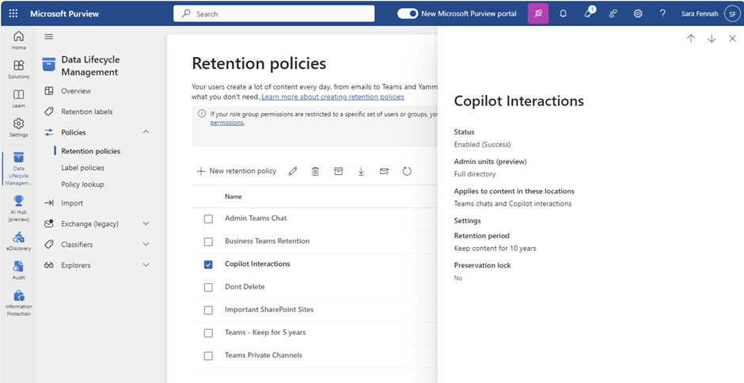744x383 pixels.
Task: Open Solutions in the left rail
Action: (x=18, y=70)
